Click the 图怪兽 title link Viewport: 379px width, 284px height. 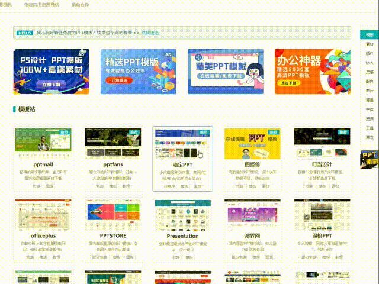coord(252,164)
